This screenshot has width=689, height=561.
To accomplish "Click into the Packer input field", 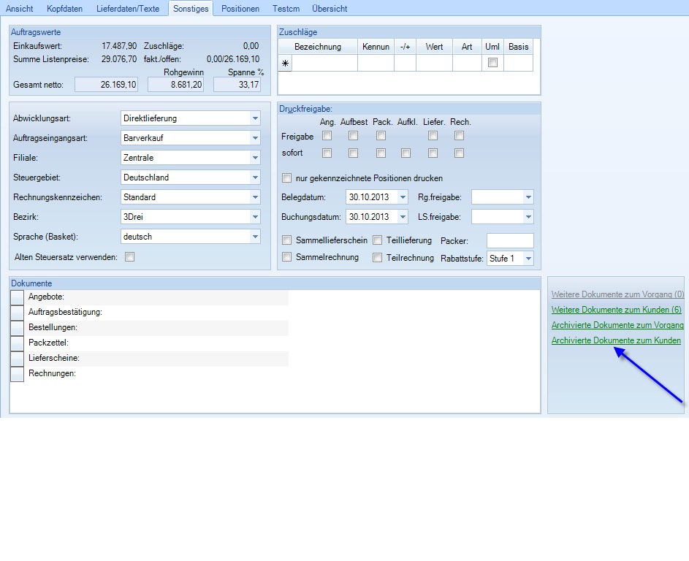I will 510,241.
